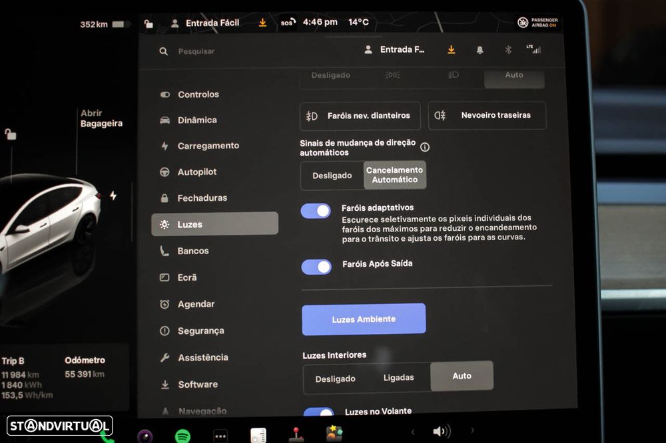Set Luzes Interiores to Ligadas

pyautogui.click(x=398, y=378)
